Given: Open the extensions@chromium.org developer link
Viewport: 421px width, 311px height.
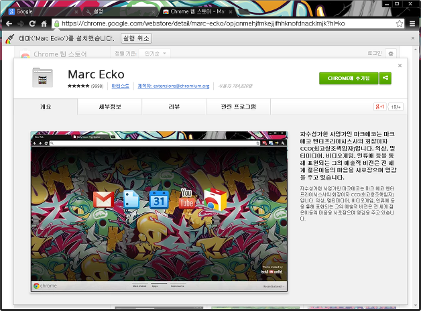Looking at the screenshot, I should [174, 86].
